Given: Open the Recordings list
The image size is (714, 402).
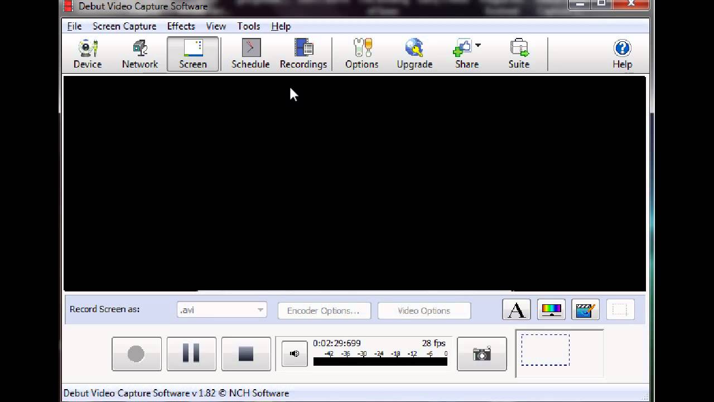Looking at the screenshot, I should [x=303, y=54].
